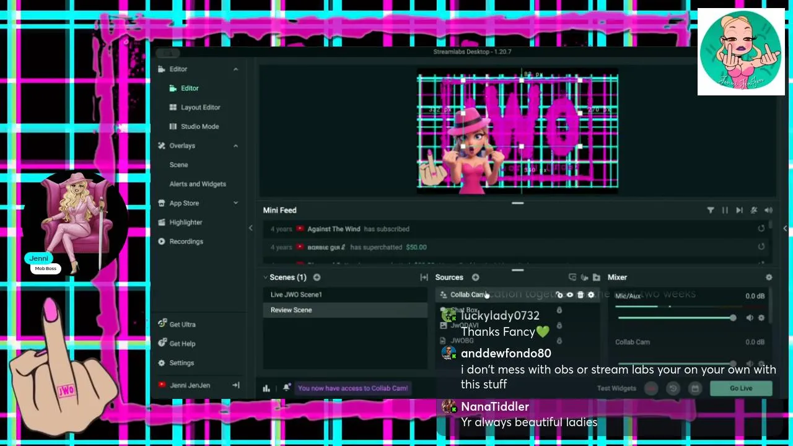The image size is (793, 446).
Task: Filter Mini Feed events with the funnel icon
Action: pos(711,211)
